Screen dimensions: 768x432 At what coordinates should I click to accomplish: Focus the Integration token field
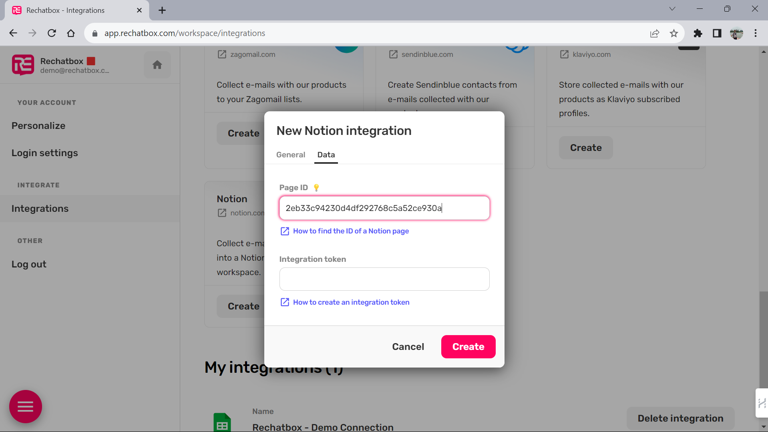384,279
